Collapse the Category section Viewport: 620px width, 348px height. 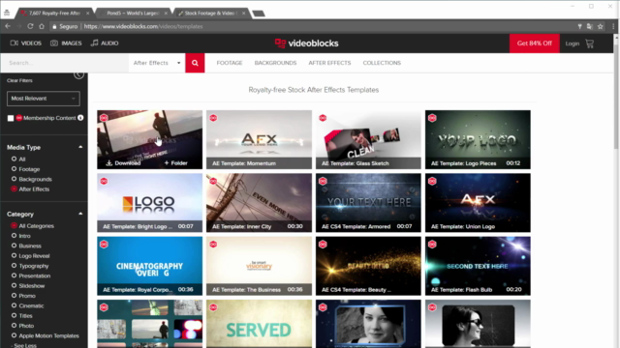click(80, 214)
